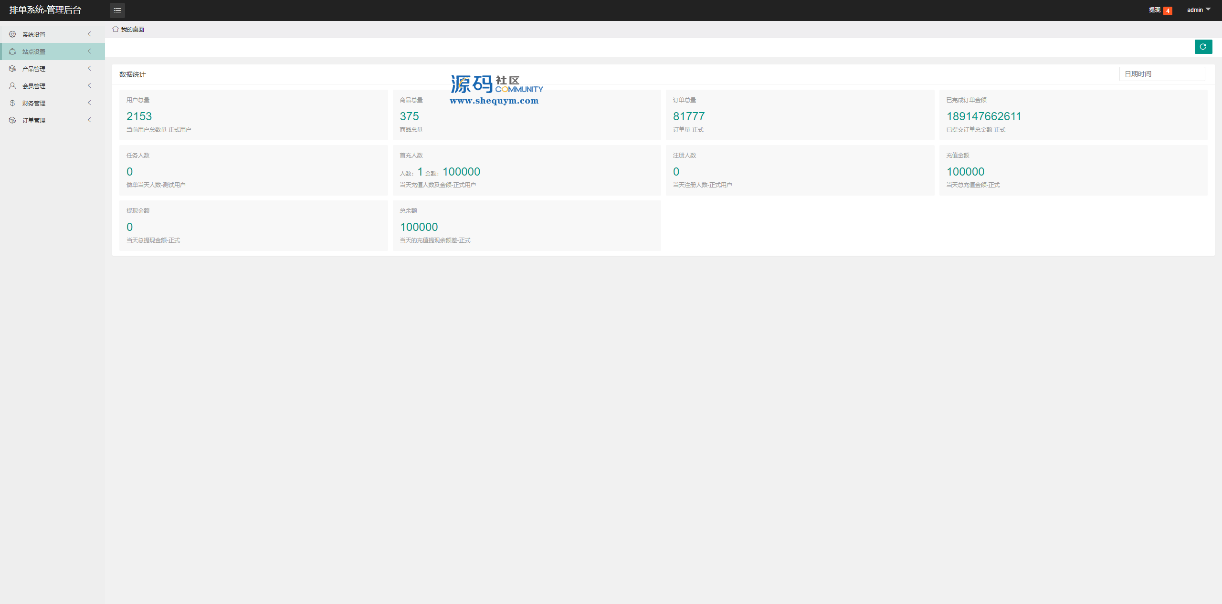Click the 当天注册人数-正式用户 caption
Image resolution: width=1222 pixels, height=604 pixels.
click(702, 185)
